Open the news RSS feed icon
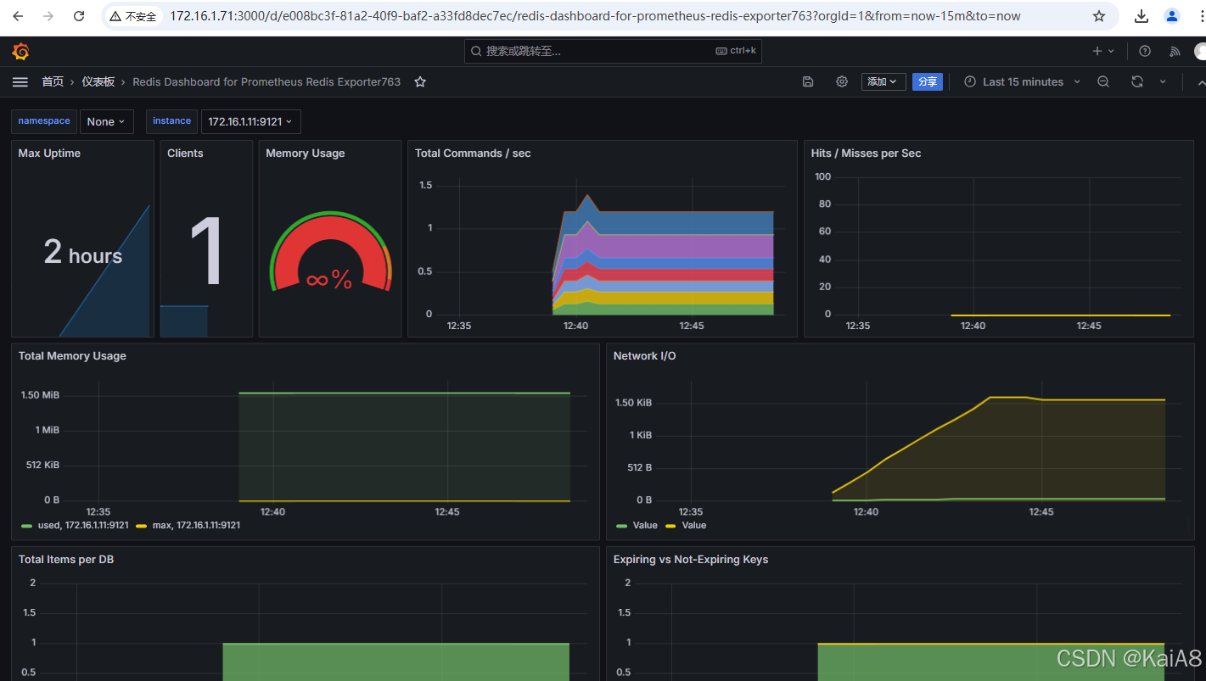1206x681 pixels. point(1175,52)
